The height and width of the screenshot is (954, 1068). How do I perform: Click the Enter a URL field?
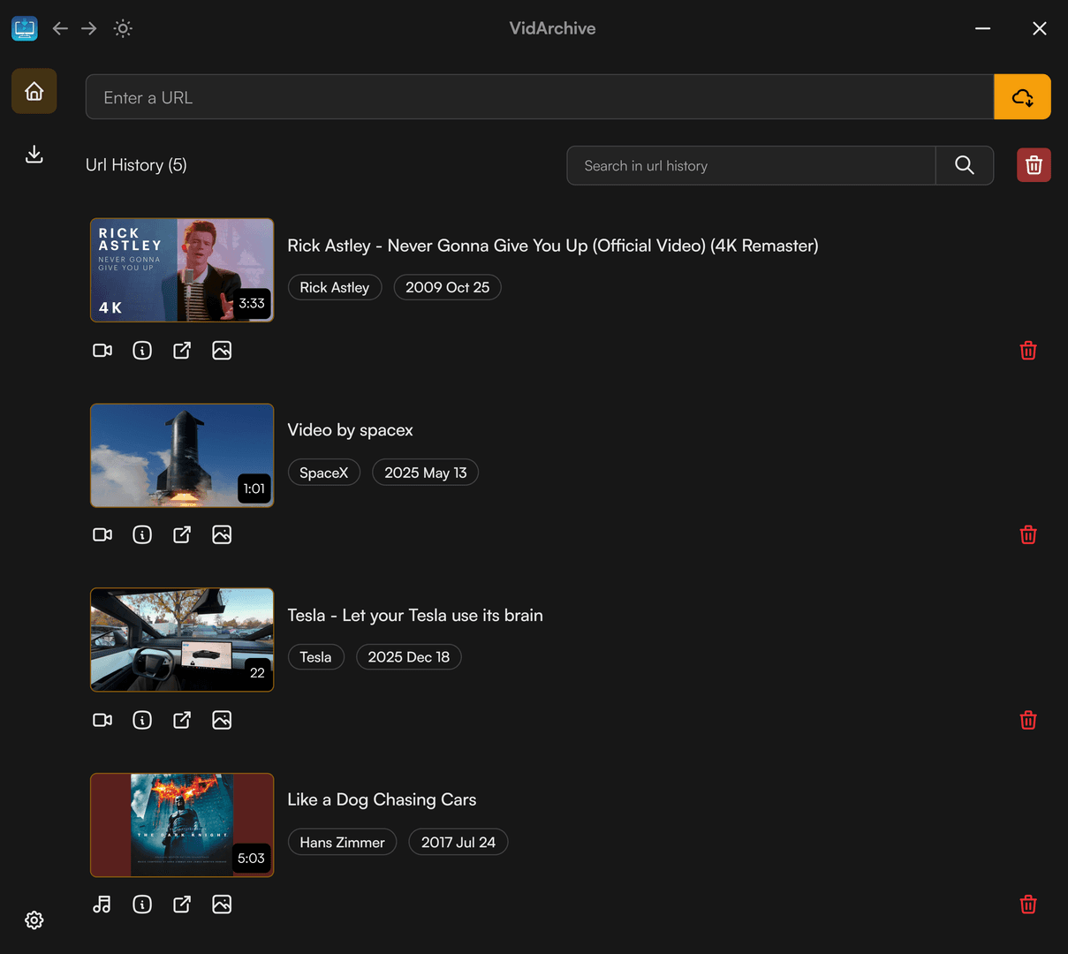(540, 97)
